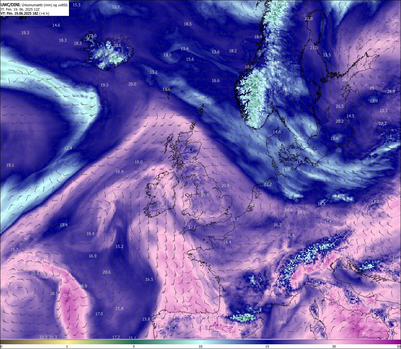
Task: Click the 'Úrkomumætti (mm) og uv850.' label
Action: pos(45,5)
